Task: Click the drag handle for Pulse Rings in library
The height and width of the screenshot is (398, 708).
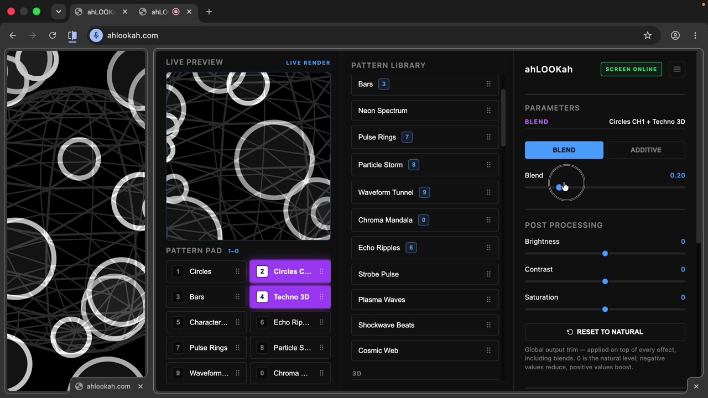Action: [488, 137]
